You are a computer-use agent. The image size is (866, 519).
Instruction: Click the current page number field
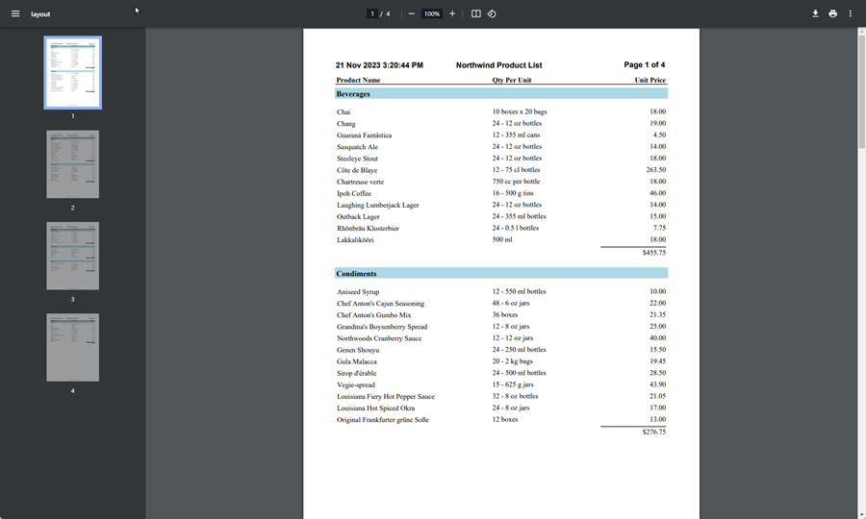(x=372, y=13)
